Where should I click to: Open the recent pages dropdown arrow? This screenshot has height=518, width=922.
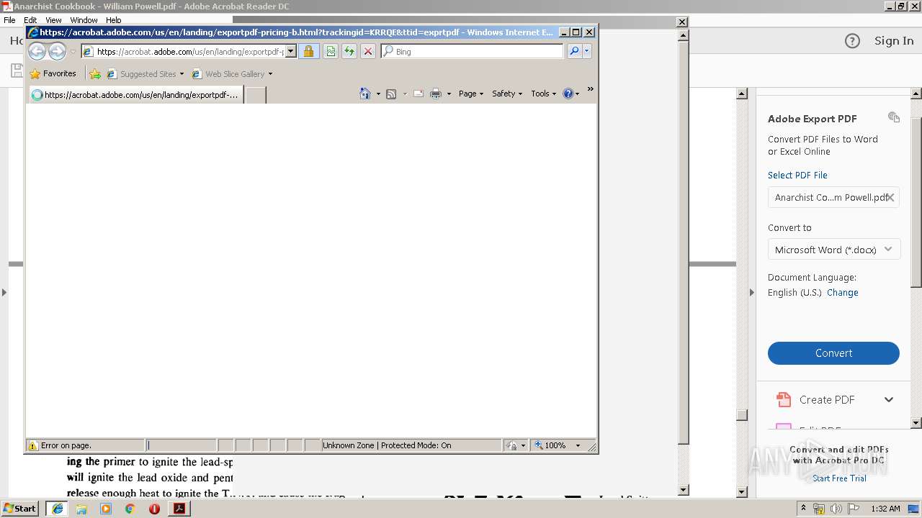click(73, 52)
